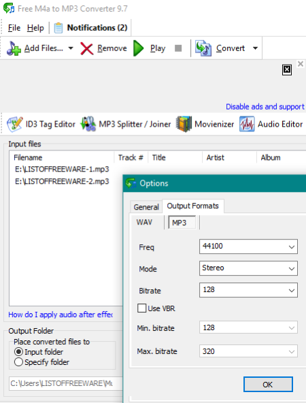The width and height of the screenshot is (306, 403).
Task: Open the Max. bitrate 320 dropdown
Action: click(x=248, y=351)
